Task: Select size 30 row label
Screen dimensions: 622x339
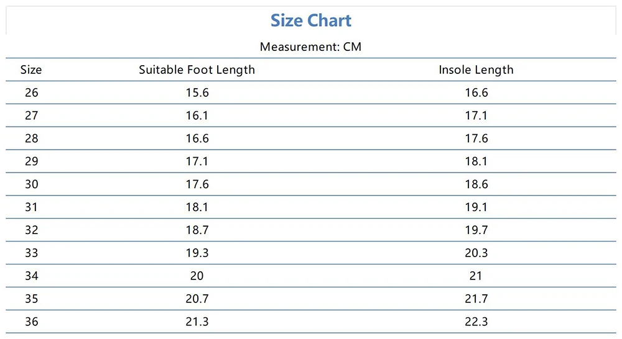Action: (x=31, y=184)
